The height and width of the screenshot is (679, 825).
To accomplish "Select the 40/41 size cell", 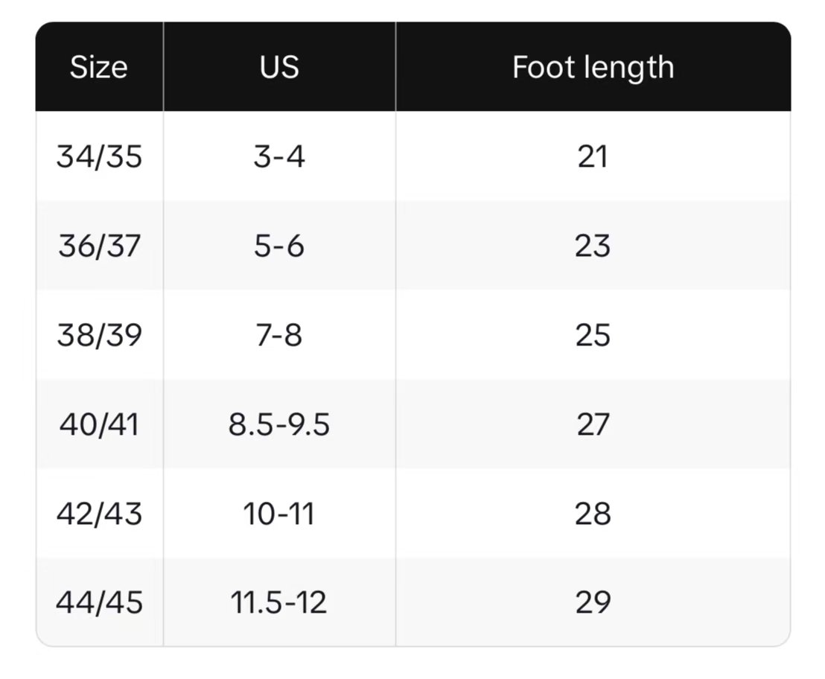I will point(99,425).
